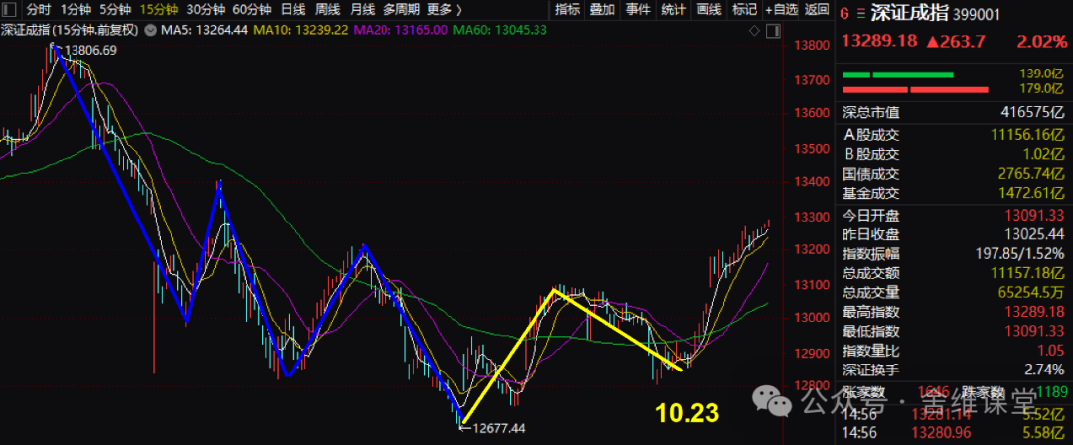Toggle the left sidebar panel icon

click(x=10, y=10)
